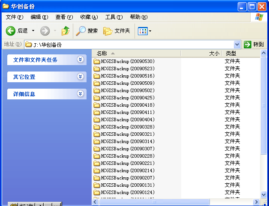269x206 pixels.
Task: Open the 查看(V) menu
Action: 64,17
